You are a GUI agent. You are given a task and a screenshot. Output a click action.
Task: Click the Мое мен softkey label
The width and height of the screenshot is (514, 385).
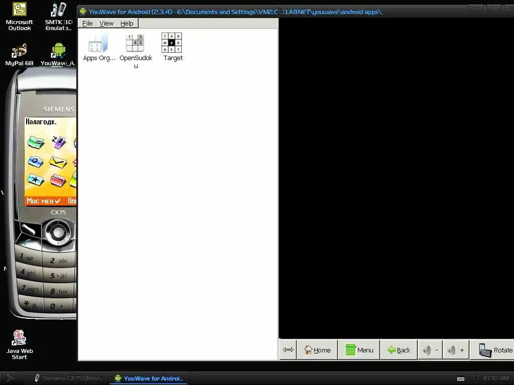43,201
